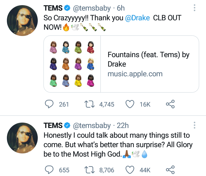Click @temsbaby handle on the 22h tweet
Image resolution: width=206 pixels, height=176 pixels.
pyautogui.click(x=92, y=125)
